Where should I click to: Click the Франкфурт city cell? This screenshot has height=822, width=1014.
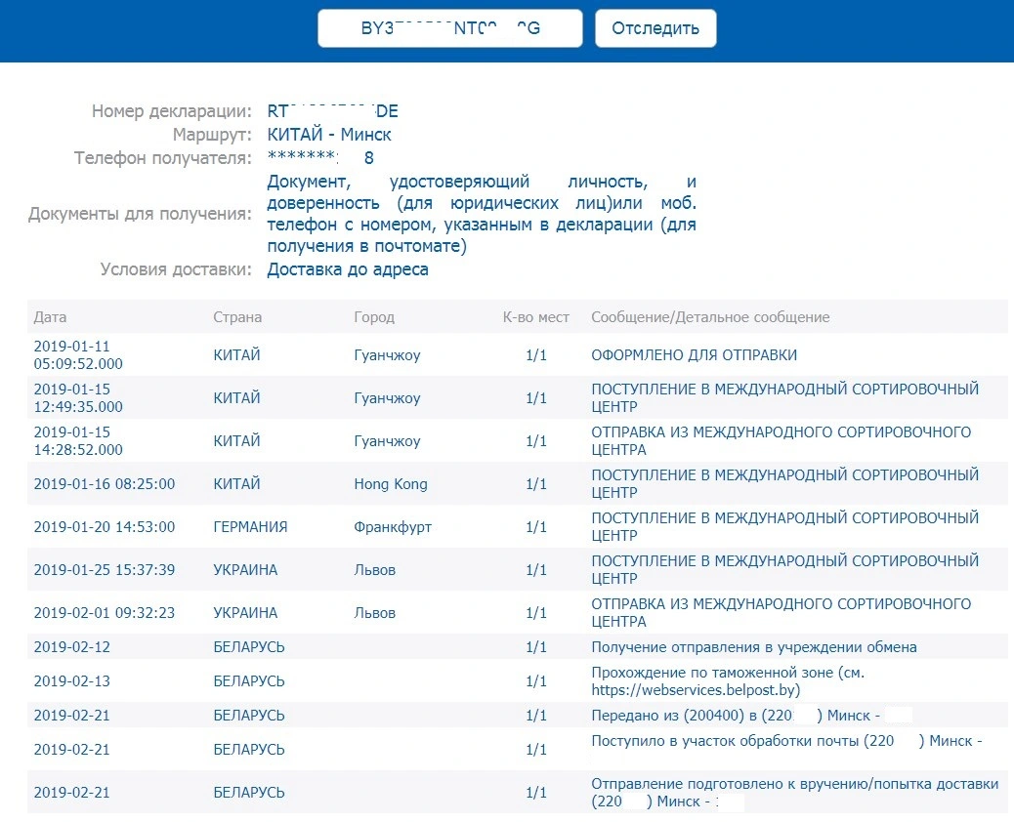393,526
